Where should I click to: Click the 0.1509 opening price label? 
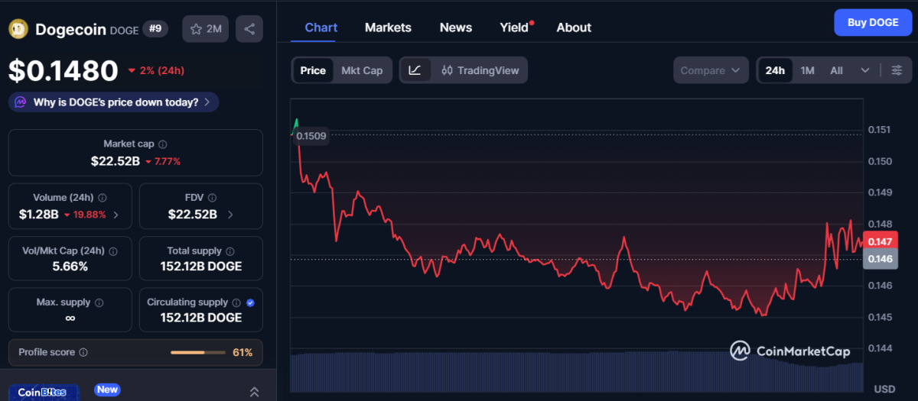(311, 136)
